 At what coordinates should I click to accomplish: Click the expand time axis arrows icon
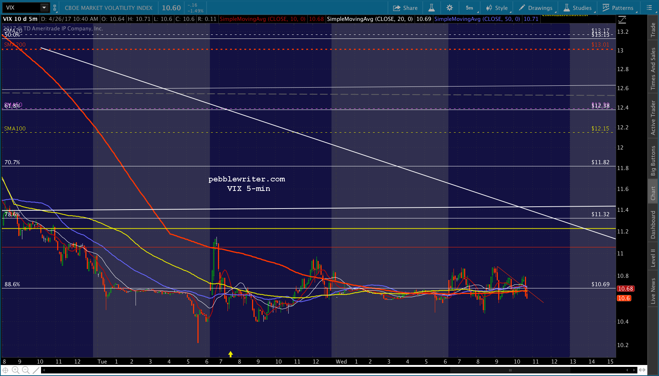642,370
